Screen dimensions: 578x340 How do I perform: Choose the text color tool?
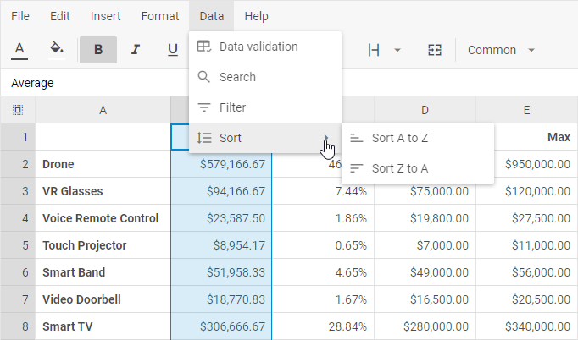[19, 50]
